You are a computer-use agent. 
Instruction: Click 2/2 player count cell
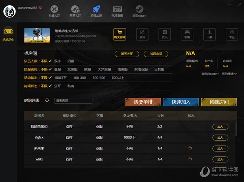click(160, 126)
